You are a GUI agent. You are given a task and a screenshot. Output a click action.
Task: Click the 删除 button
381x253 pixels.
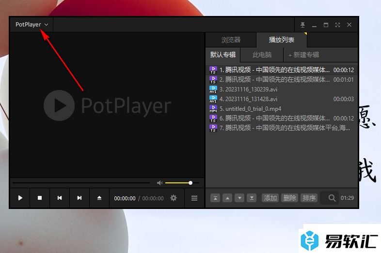(x=290, y=198)
